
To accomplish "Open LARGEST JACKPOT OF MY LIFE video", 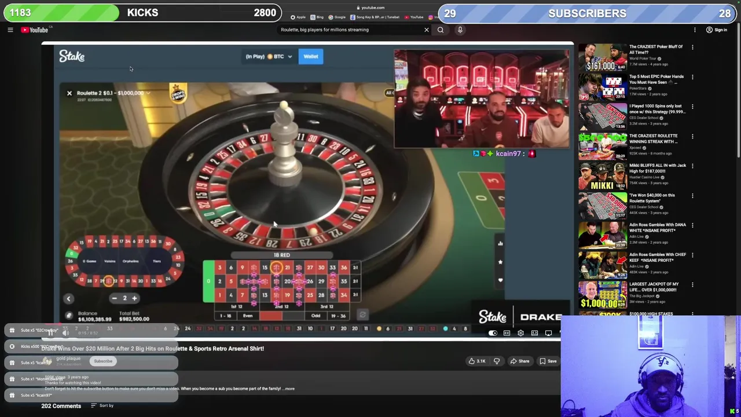I will pyautogui.click(x=653, y=287).
